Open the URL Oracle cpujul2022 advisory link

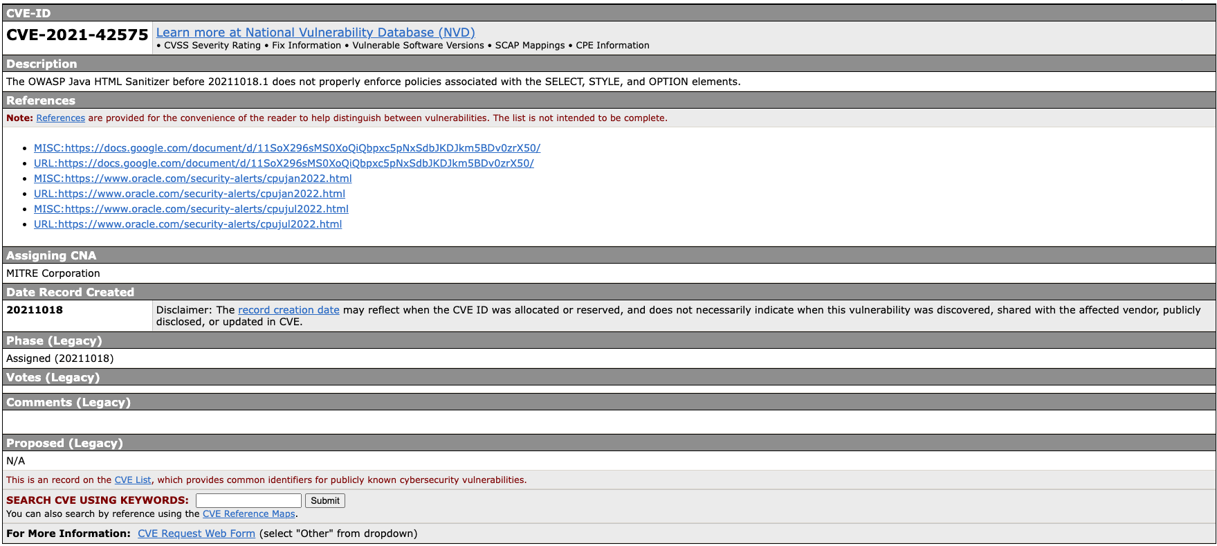pyautogui.click(x=187, y=224)
